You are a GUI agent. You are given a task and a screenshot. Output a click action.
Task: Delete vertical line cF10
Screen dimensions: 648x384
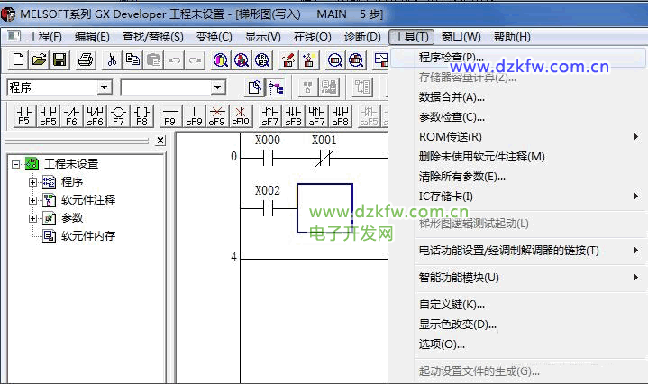tap(241, 115)
